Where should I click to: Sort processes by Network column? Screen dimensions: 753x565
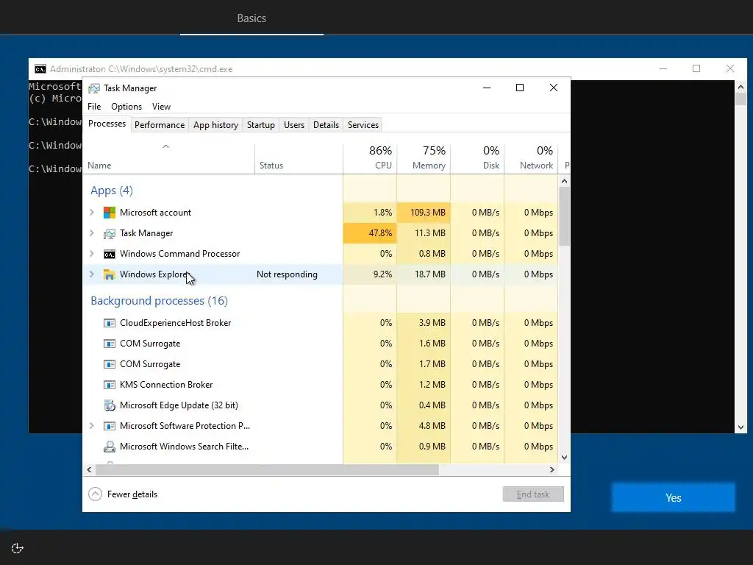[x=531, y=159]
